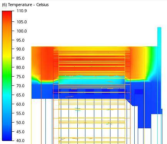Screen dimensions: 167x144
Task: Click the 100.0 legend label
Action: point(22,31)
